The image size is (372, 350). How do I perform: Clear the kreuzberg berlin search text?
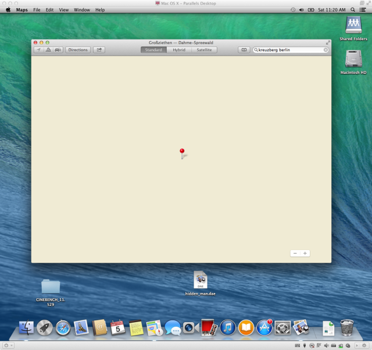325,50
